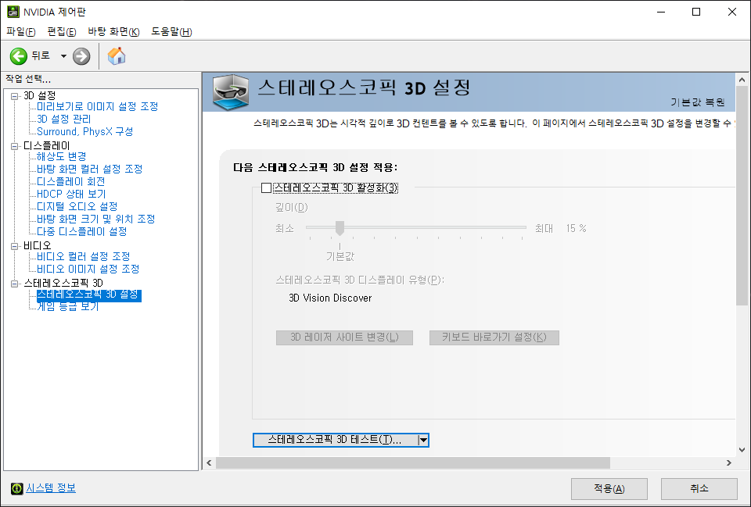
Task: Open the 파일(F) menu
Action: click(20, 31)
